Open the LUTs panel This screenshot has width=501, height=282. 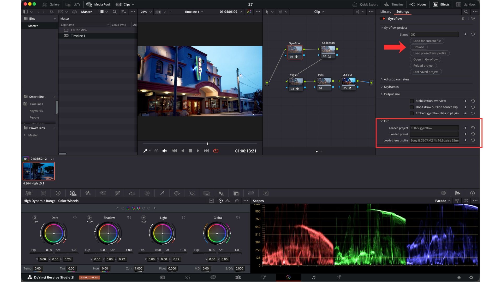(73, 4)
